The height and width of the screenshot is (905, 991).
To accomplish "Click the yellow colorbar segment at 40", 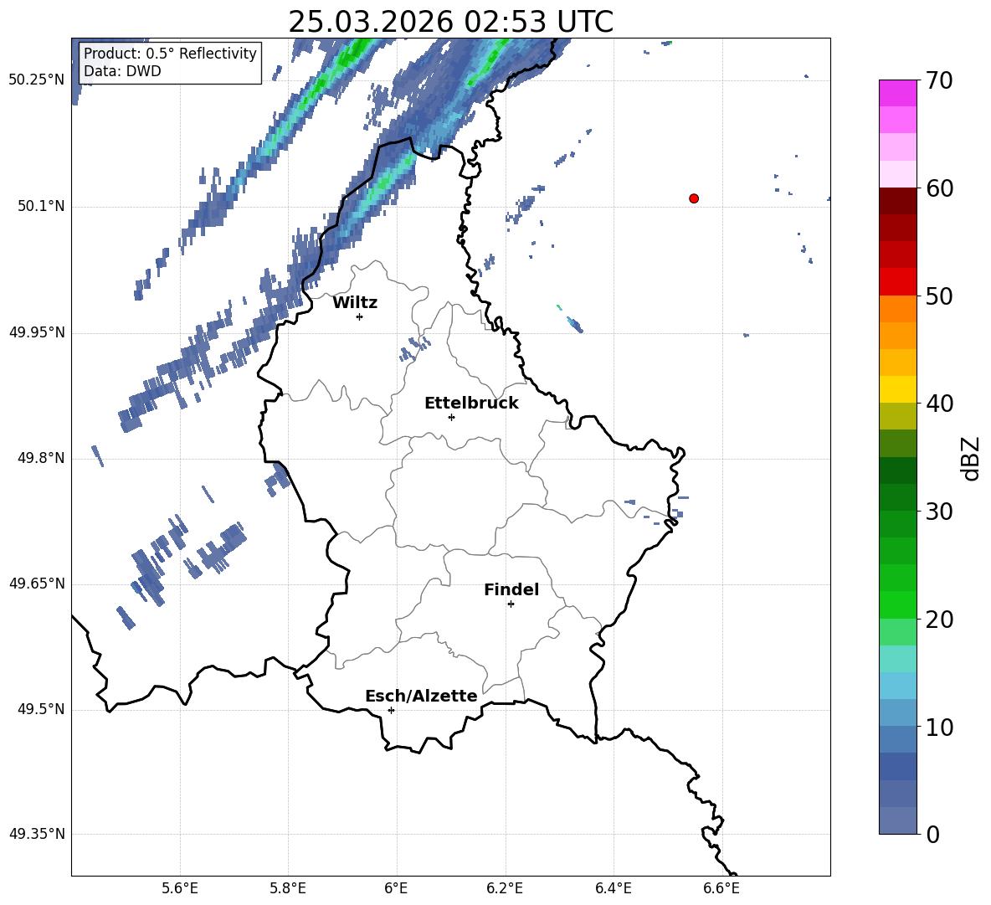I will [x=897, y=389].
